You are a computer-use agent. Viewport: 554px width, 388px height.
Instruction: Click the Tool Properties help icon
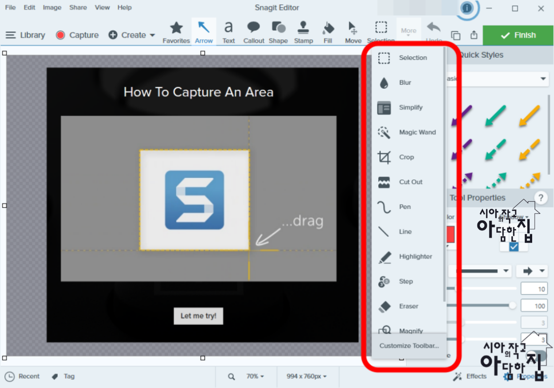point(540,198)
